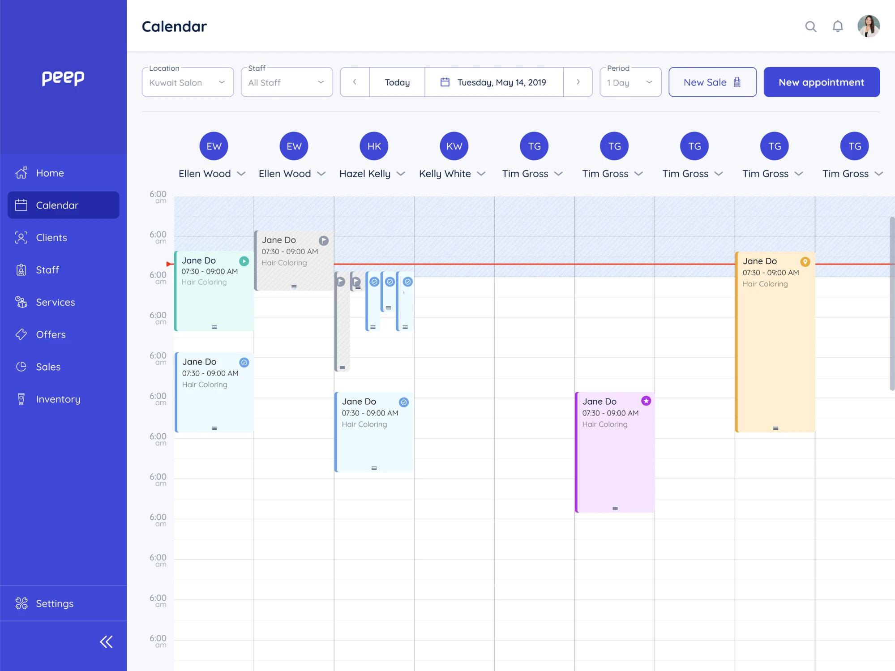Click the checkmark badge on the blue Jane Do appointment

coord(403,402)
